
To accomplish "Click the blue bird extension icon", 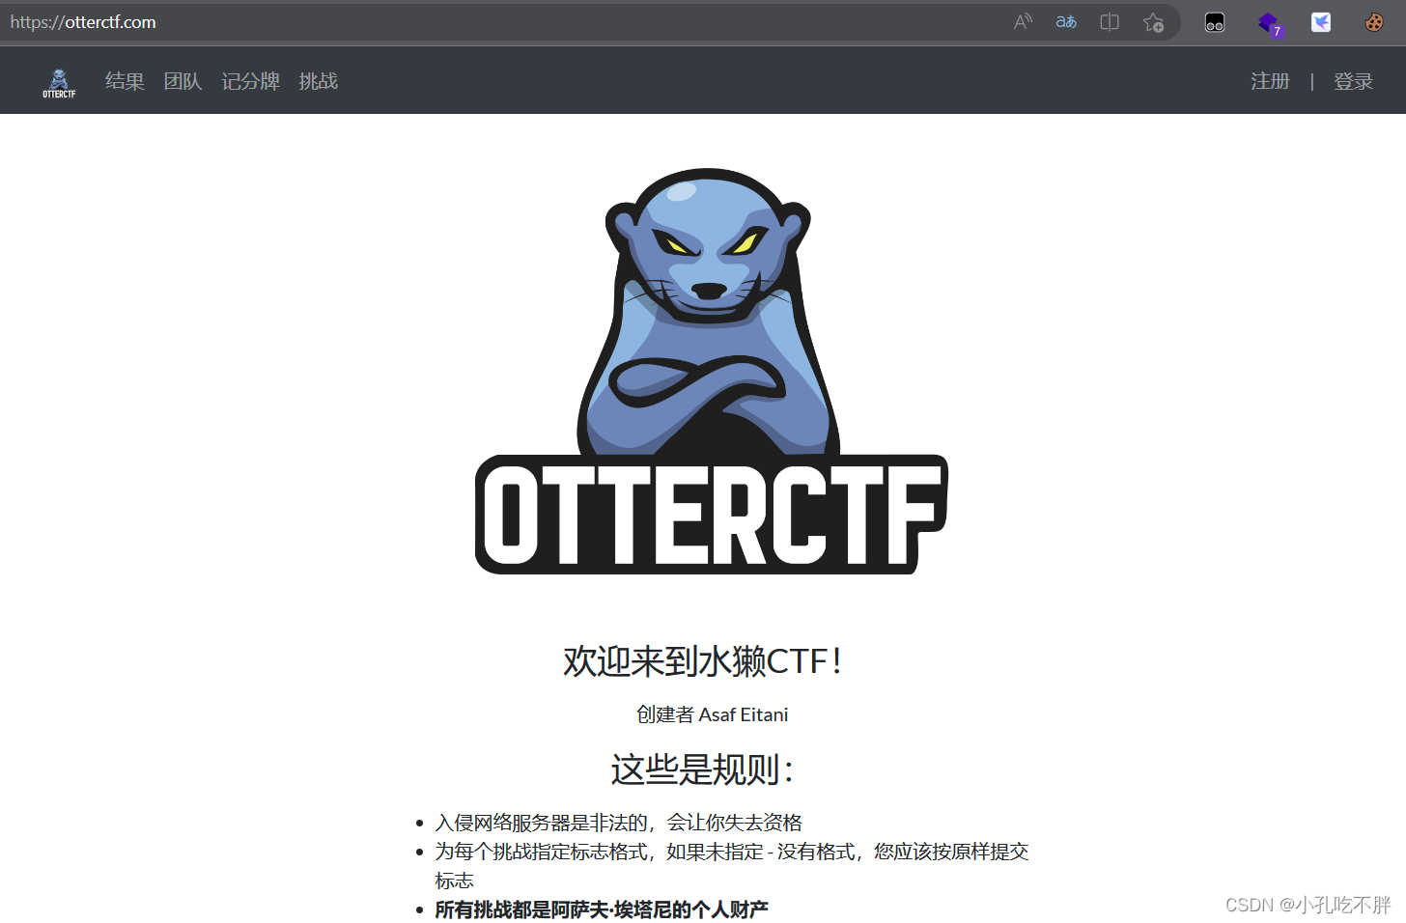I will (x=1321, y=22).
